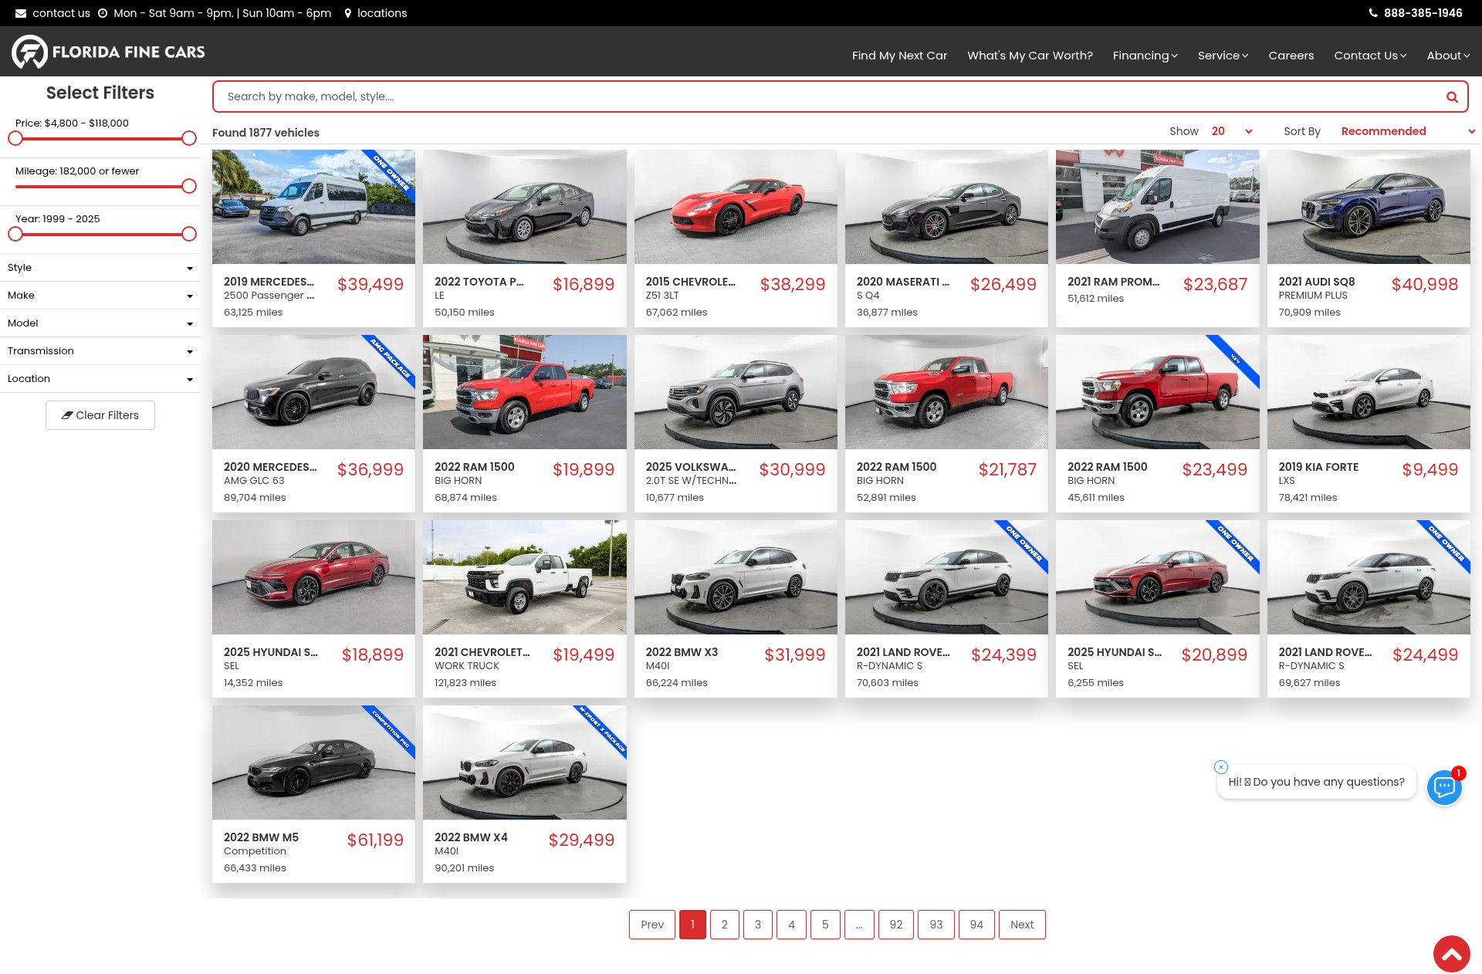Open the Sort By Recommended dropdown
The height and width of the screenshot is (974, 1482).
(x=1408, y=131)
